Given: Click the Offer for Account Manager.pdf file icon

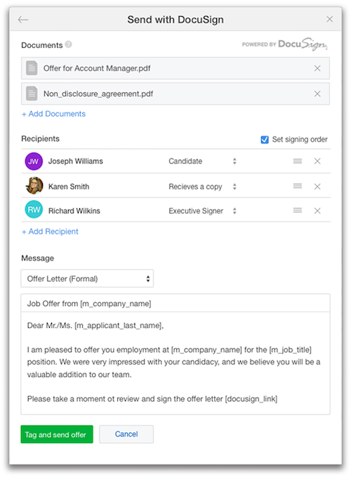Looking at the screenshot, I should 32,68.
